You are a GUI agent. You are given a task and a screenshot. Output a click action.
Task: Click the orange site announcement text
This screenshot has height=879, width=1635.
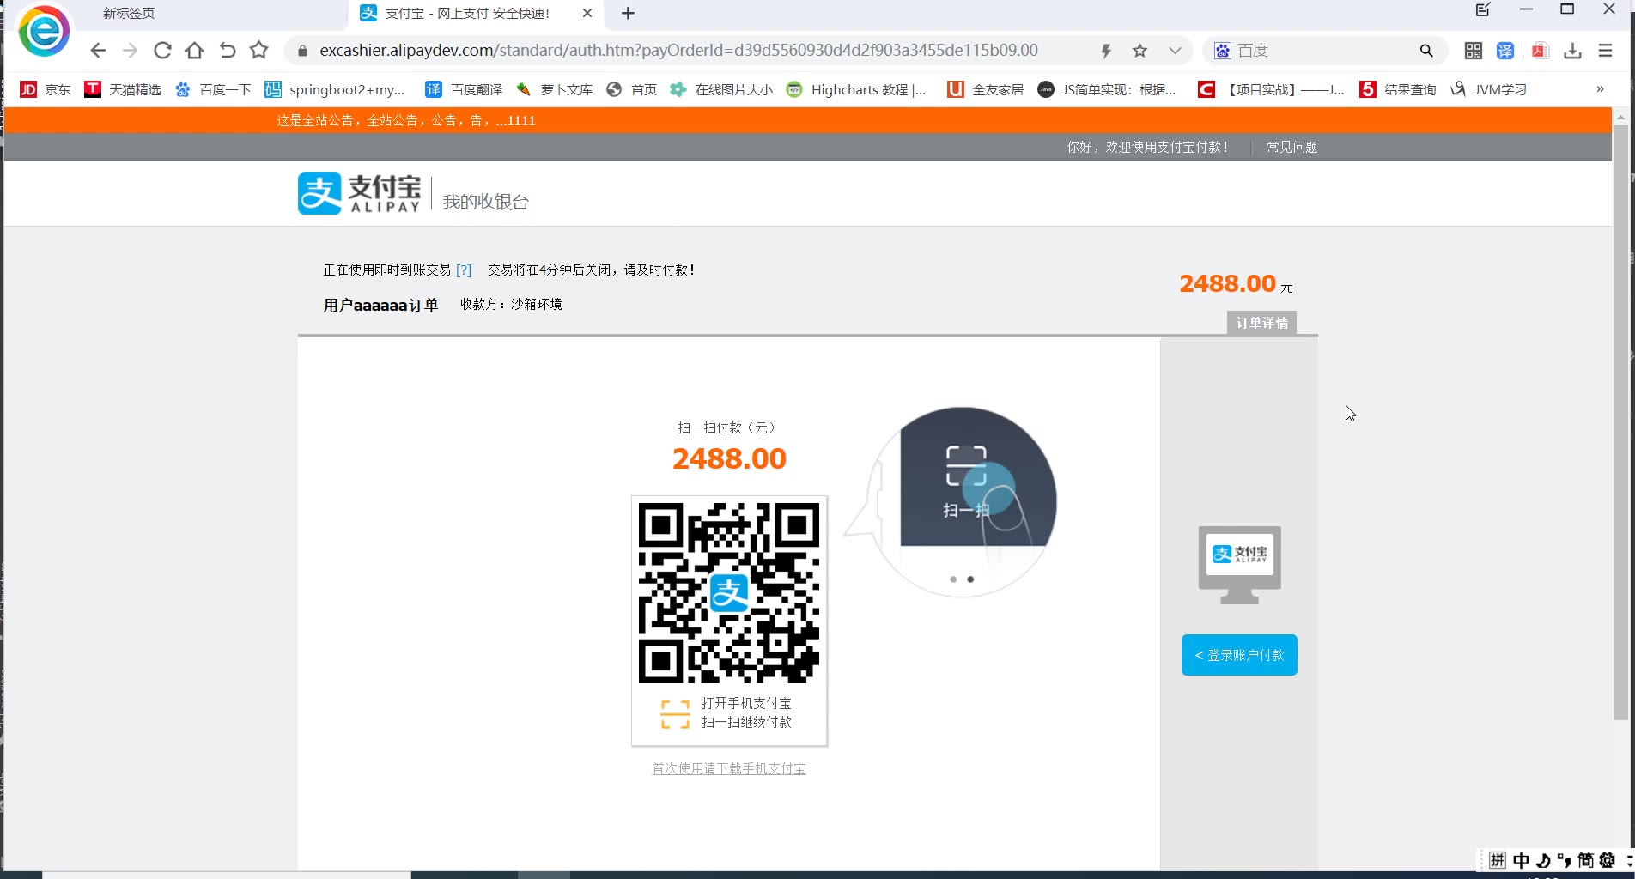point(405,121)
